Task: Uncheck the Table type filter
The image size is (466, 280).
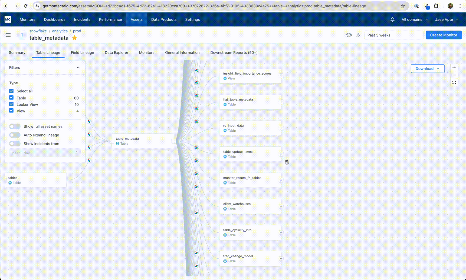Action: (x=11, y=98)
